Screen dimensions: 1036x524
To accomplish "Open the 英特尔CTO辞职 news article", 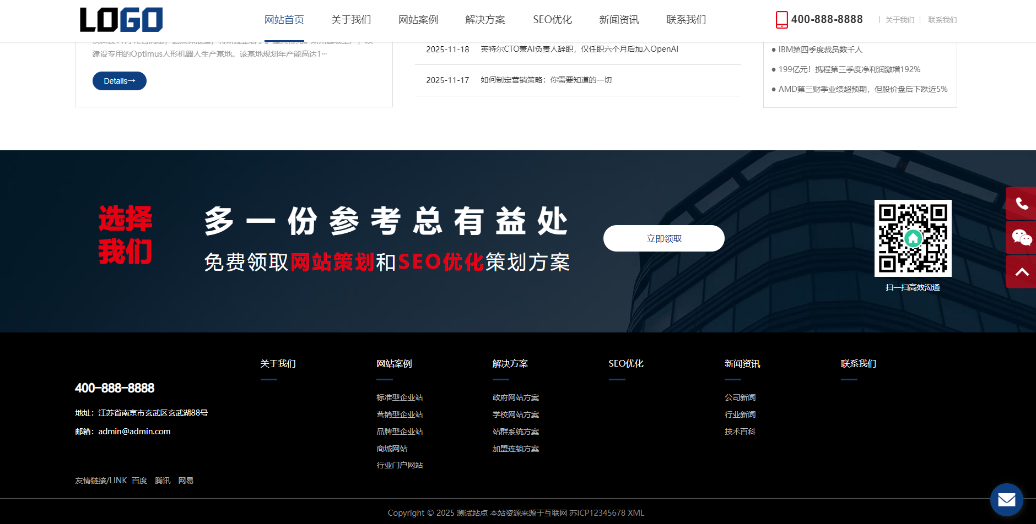I will pos(578,48).
